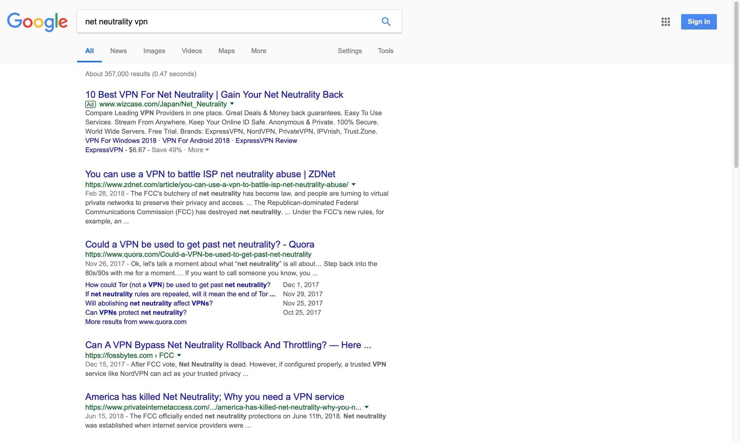
Task: Select the All results tab
Action: 89,51
